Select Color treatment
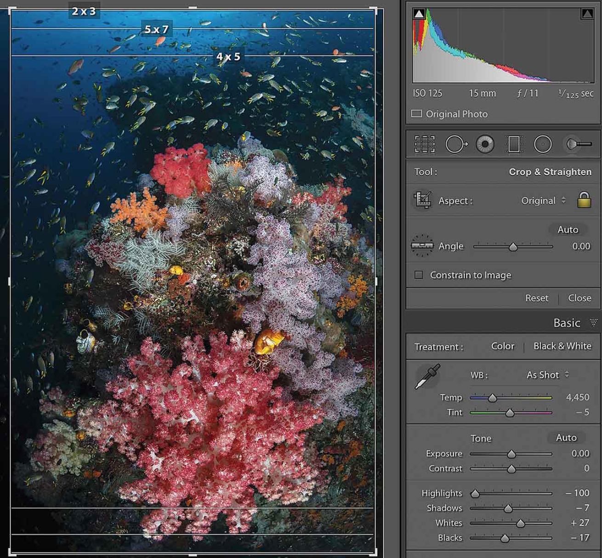Viewport: 602px width, 558px height. coord(502,346)
